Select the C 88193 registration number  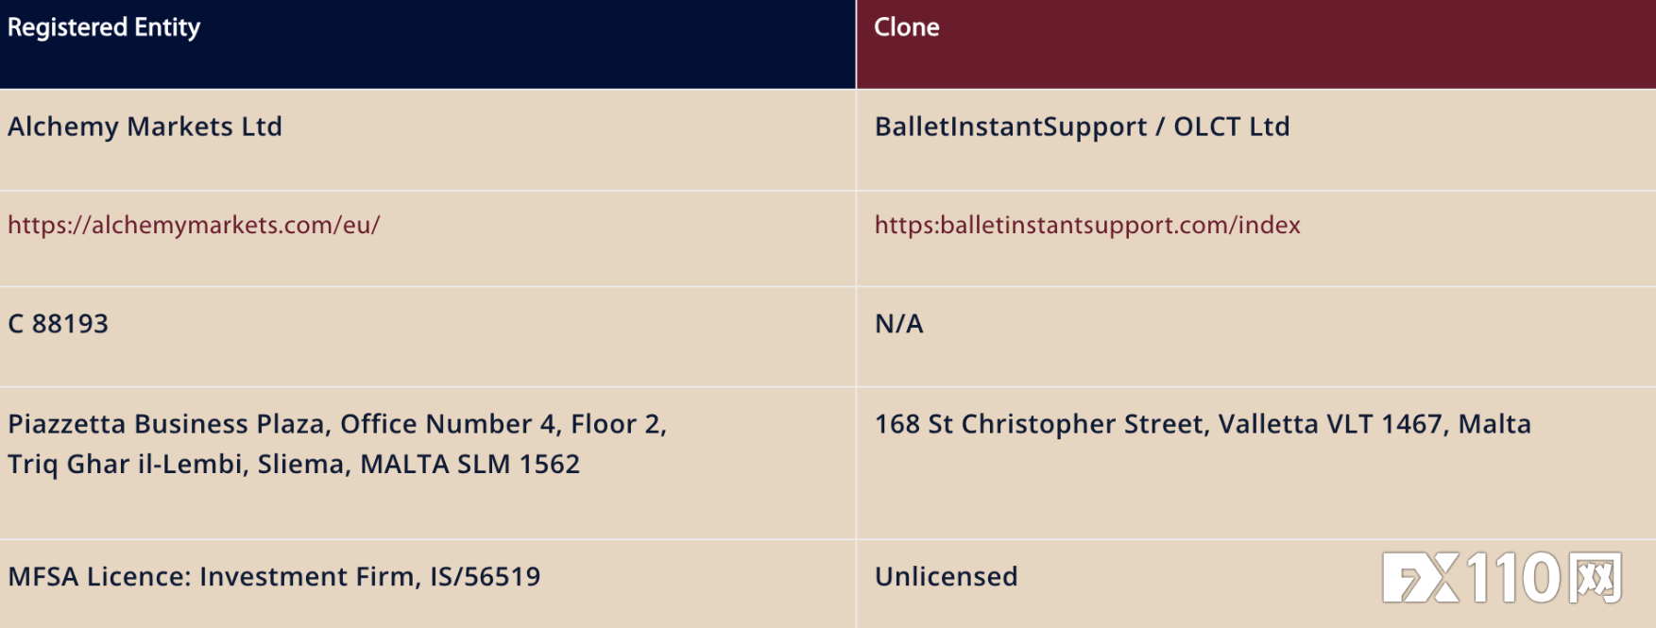click(59, 324)
